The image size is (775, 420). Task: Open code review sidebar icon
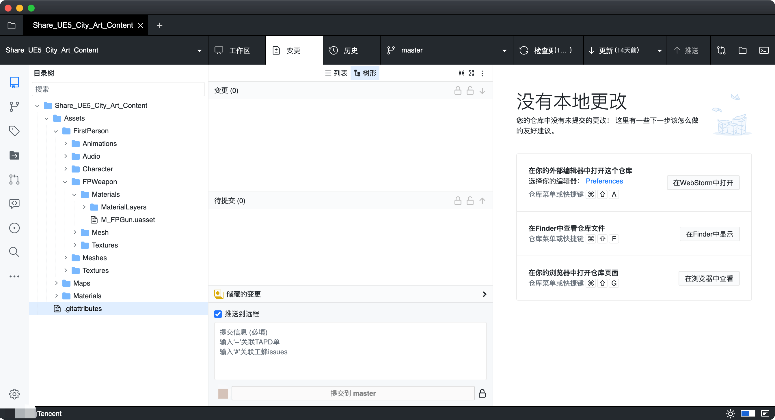(x=14, y=204)
